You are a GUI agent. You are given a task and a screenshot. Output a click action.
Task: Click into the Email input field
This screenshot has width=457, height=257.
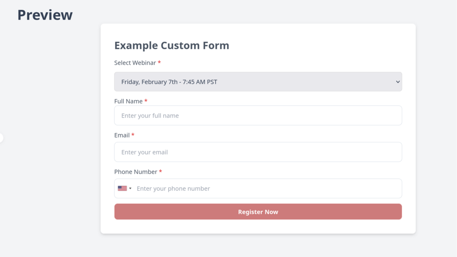[258, 152]
